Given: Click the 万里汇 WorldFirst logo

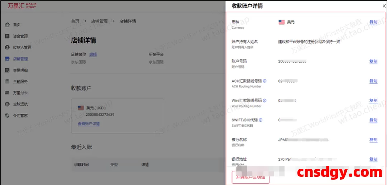Looking at the screenshot, I should pyautogui.click(x=22, y=6).
